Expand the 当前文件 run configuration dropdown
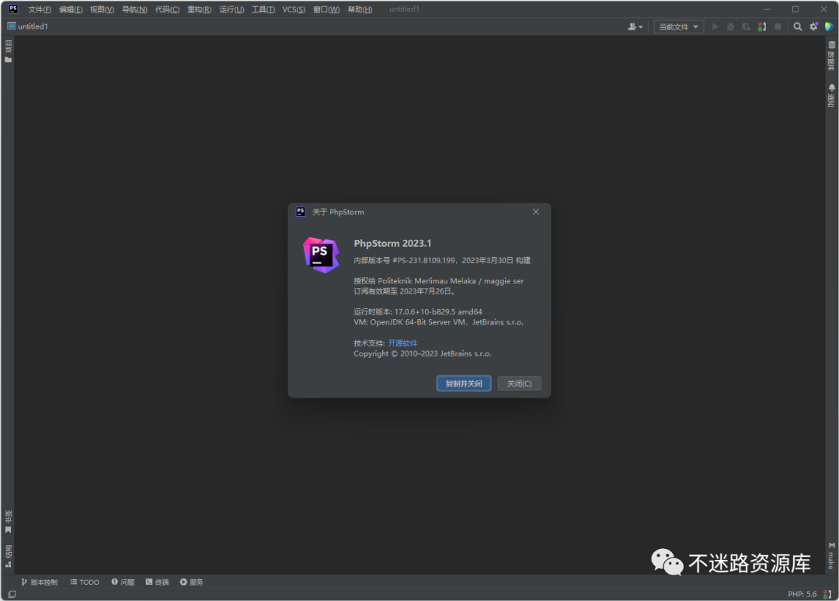The image size is (839, 601). (x=678, y=26)
